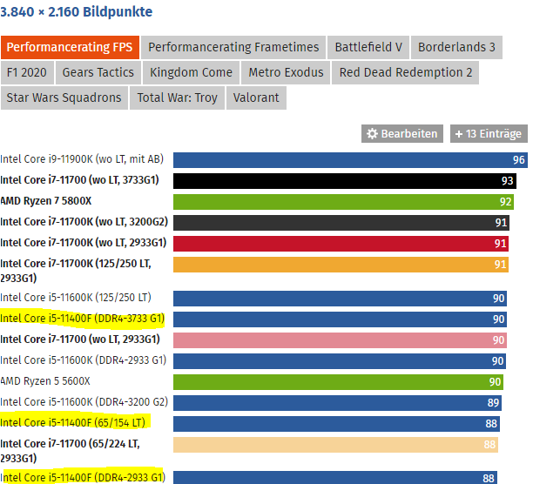Click the i7-11700 (65/224 LT, 2933G1) label
This screenshot has width=533, height=484.
click(70, 451)
